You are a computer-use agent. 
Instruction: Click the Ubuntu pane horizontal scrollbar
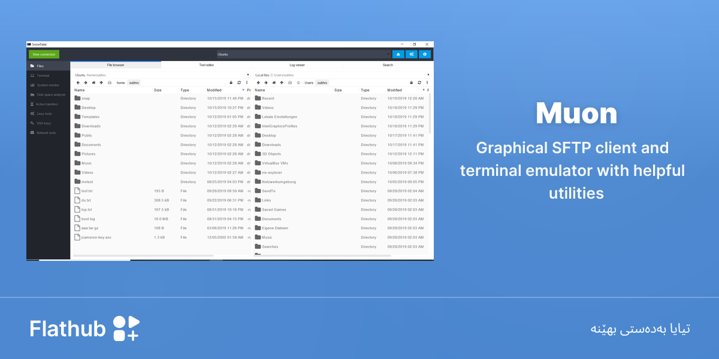point(143,255)
